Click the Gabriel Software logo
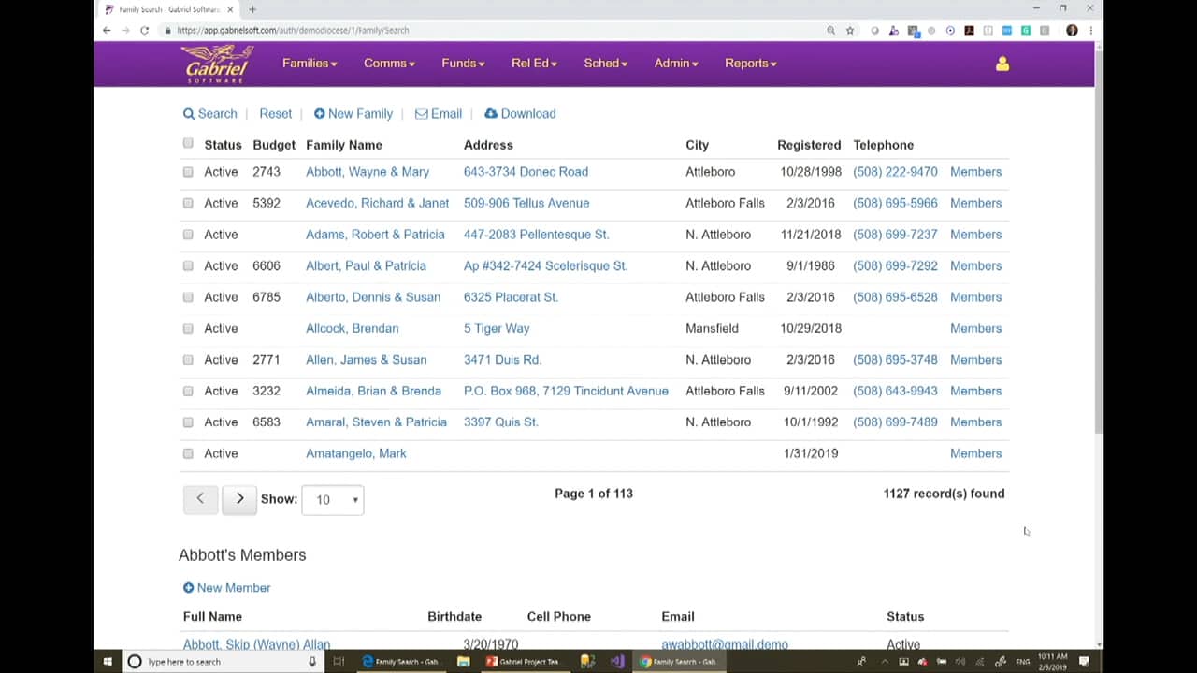 point(217,63)
